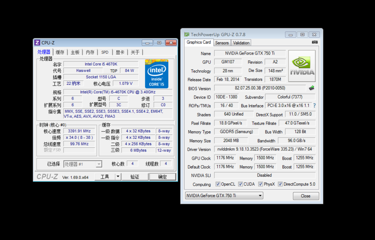The image size is (375, 240).
Task: Click the GDDR5 (Samsung) Memory Type value
Action: 236,131
